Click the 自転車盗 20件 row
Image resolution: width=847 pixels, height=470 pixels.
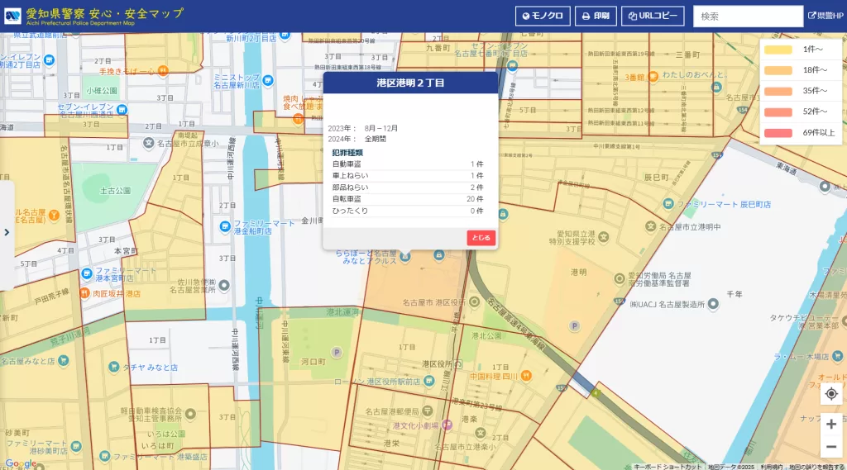pyautogui.click(x=407, y=199)
